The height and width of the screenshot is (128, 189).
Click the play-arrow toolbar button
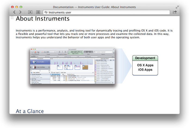pos(30,12)
